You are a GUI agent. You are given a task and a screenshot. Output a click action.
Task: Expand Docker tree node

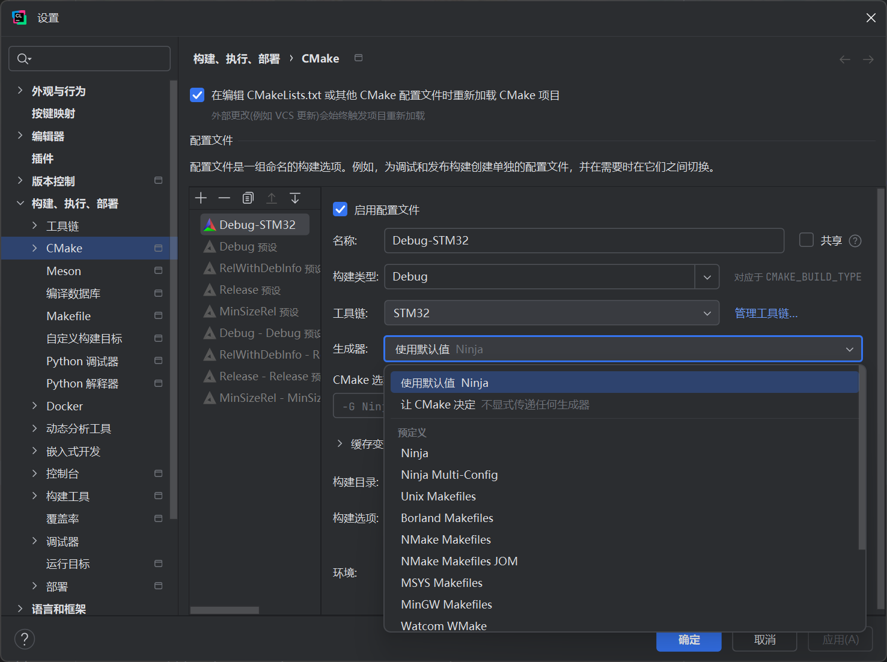click(34, 406)
